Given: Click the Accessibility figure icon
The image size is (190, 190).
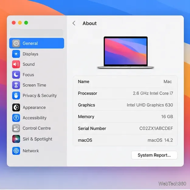Looking at the screenshot, I should click(x=16, y=118).
